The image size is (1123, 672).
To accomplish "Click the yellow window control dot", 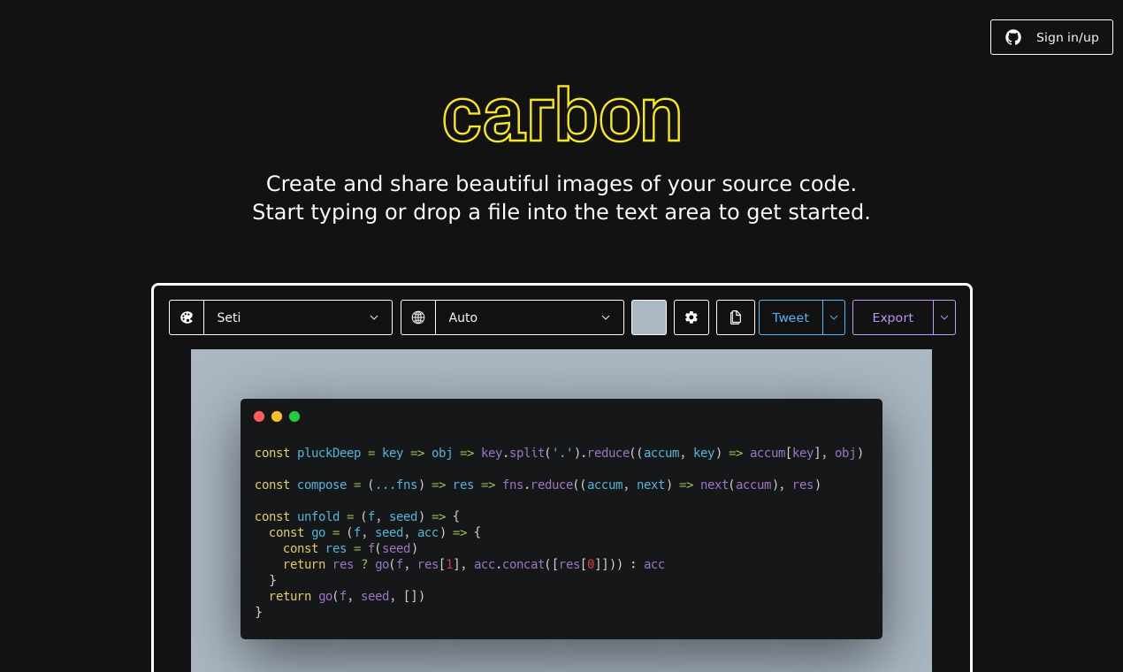I will 277,416.
